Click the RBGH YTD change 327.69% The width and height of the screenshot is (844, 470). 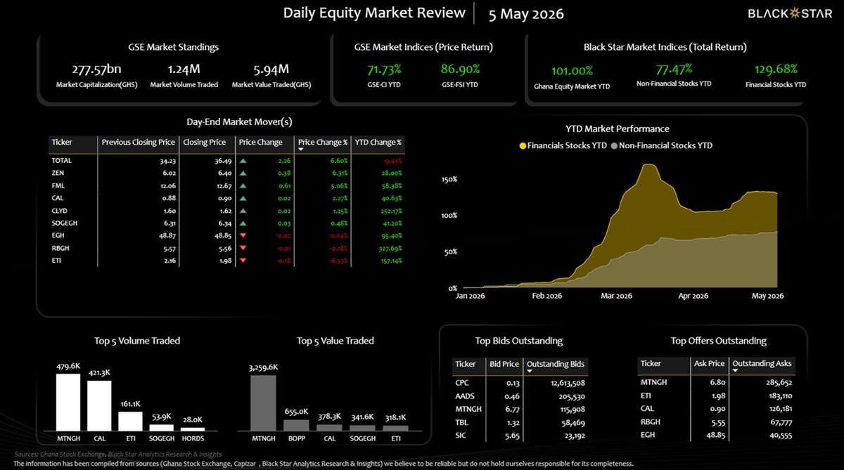coord(388,247)
